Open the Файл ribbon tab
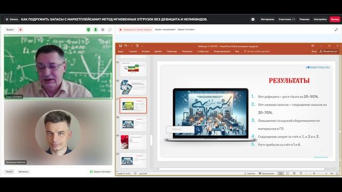Screen dimensions: 342x192 point(121,51)
